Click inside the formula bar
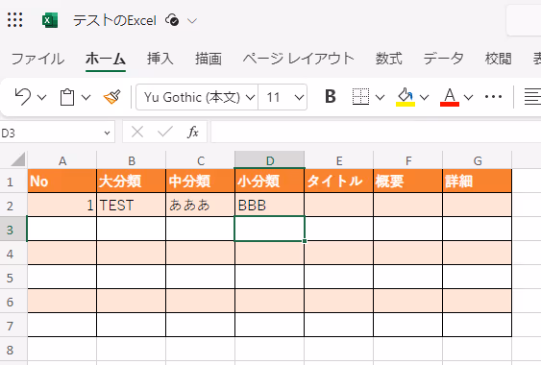541x365 pixels. pyautogui.click(x=376, y=133)
